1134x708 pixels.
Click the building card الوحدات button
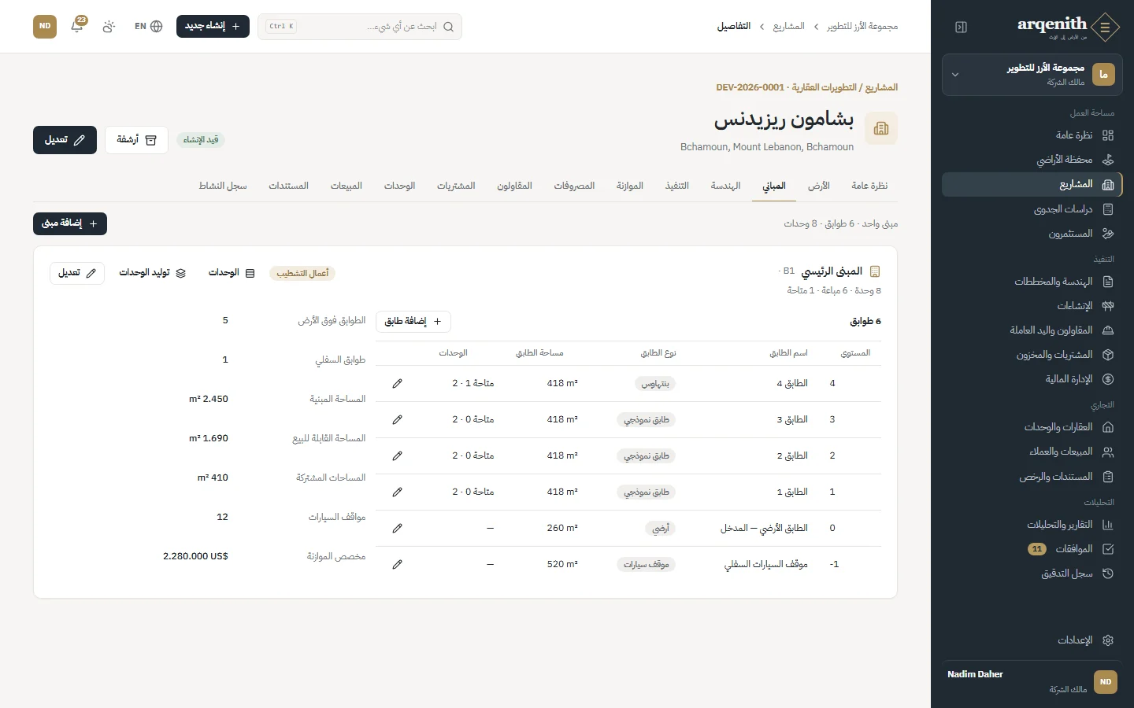coord(232,273)
